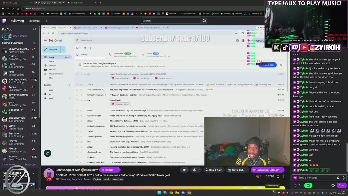Dismiss the suggested collaboration popup

(33, 173)
